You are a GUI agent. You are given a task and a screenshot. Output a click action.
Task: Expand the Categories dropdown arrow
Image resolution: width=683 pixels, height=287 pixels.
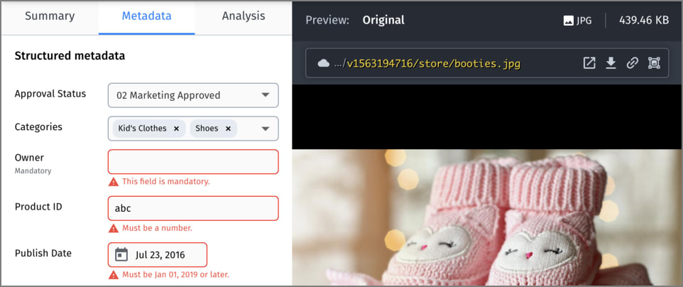click(x=266, y=129)
